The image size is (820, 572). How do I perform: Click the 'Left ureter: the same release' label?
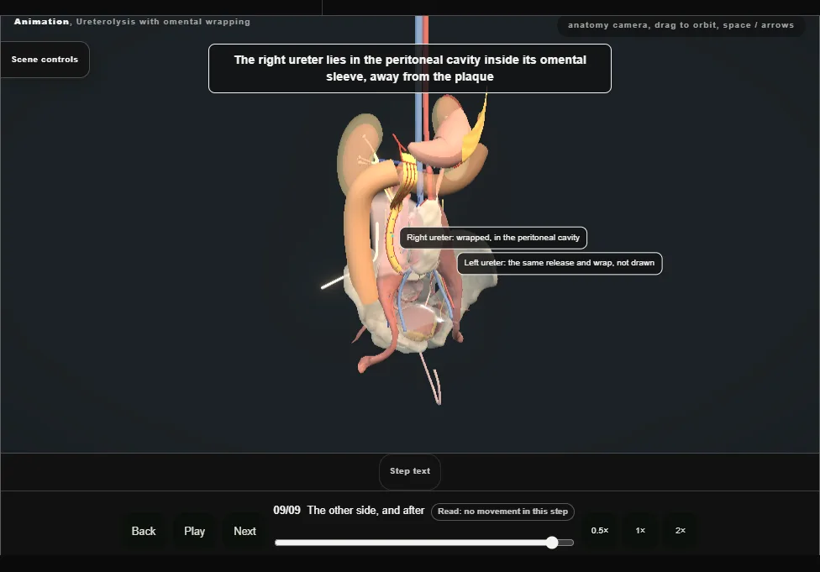click(x=559, y=263)
